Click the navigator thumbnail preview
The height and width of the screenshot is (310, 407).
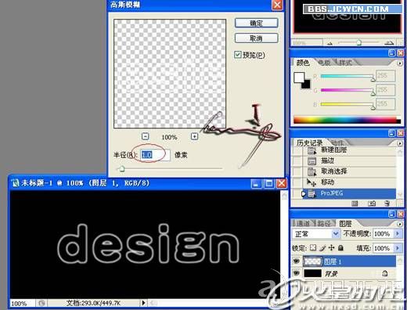click(348, 16)
